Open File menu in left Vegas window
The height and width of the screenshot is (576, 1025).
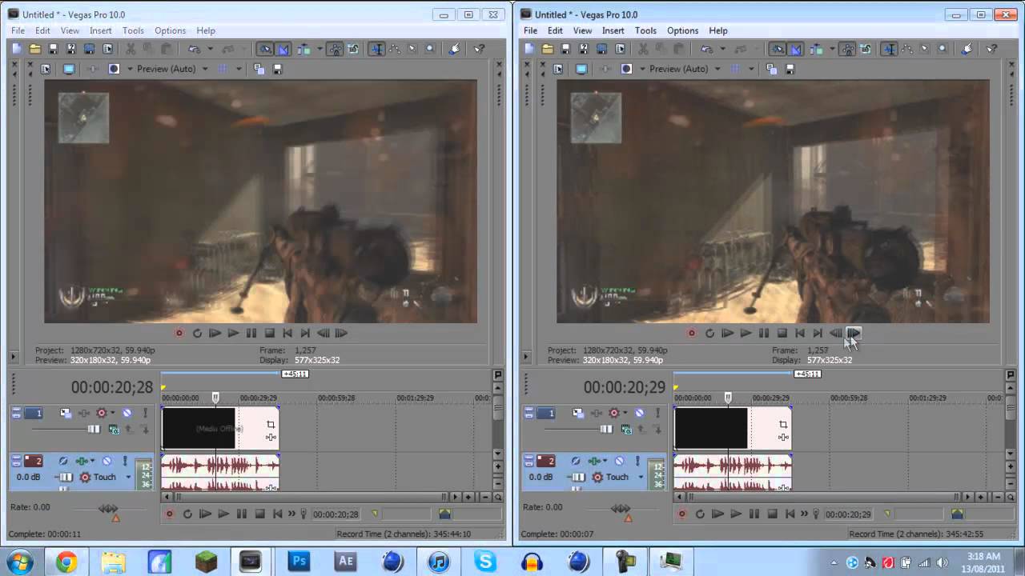pyautogui.click(x=18, y=30)
